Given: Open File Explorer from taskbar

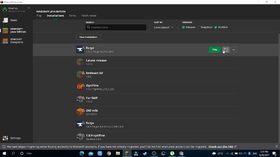Looking at the screenshot, I should [x=118, y=153].
